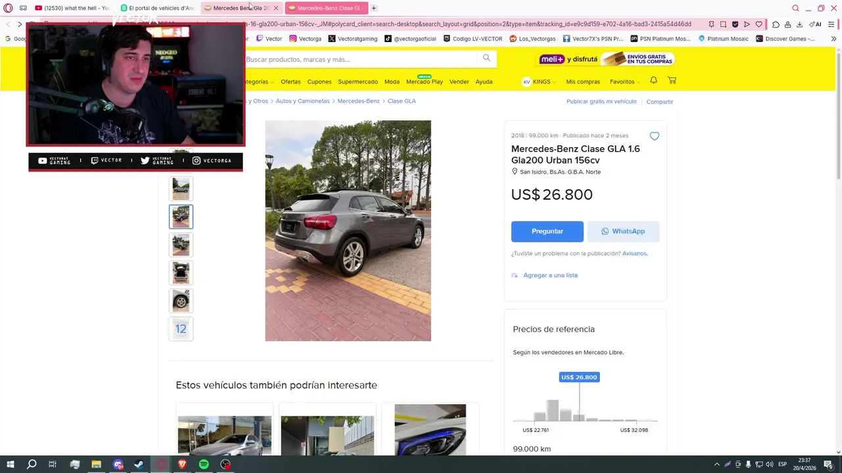Open the Opera account profile icon
The image size is (842, 473).
pyautogui.click(x=787, y=24)
